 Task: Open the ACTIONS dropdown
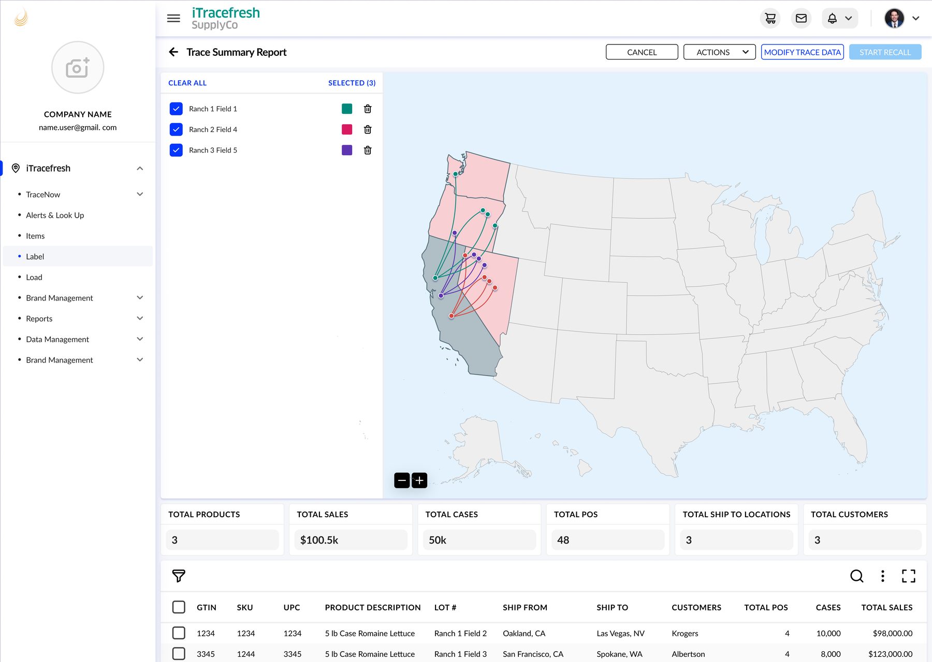719,52
